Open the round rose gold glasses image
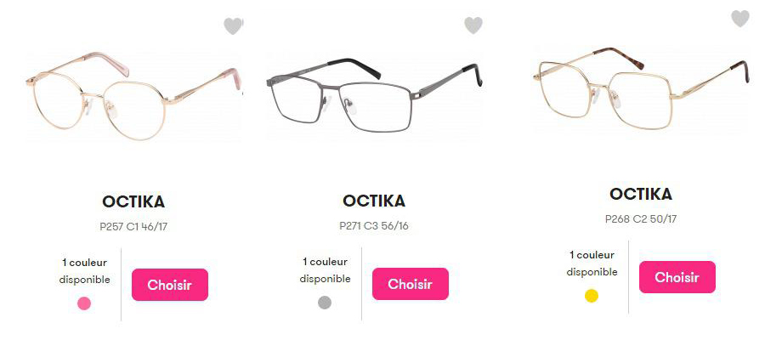This screenshot has height=340, width=765. tap(133, 95)
